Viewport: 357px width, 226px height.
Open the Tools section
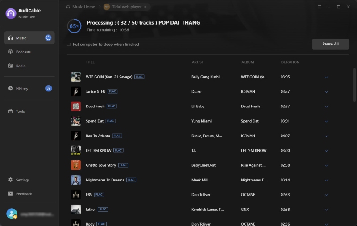pos(29,111)
